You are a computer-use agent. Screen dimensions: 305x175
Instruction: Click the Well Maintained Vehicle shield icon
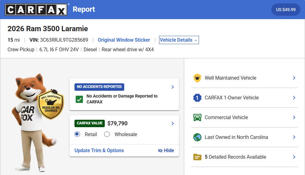[197, 78]
